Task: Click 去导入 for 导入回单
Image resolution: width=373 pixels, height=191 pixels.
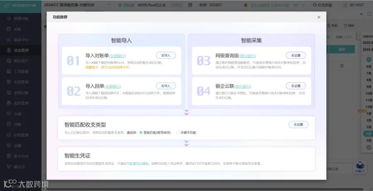Action: point(166,86)
